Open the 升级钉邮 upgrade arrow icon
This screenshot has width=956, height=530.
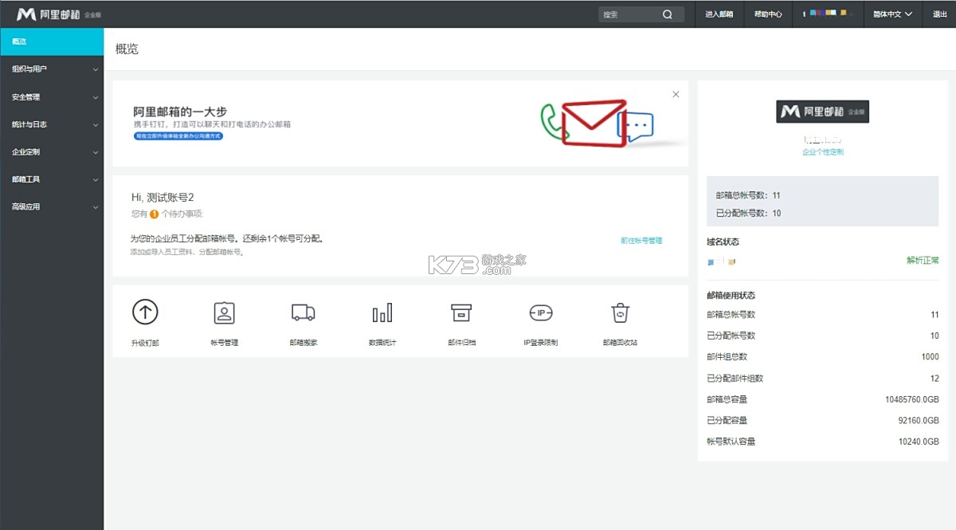[144, 312]
